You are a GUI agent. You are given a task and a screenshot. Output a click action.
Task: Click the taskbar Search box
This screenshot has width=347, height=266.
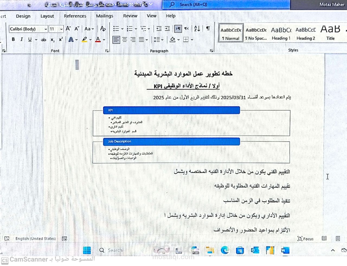coord(111,250)
